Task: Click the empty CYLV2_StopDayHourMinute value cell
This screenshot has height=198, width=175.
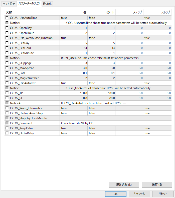Action: [116, 118]
